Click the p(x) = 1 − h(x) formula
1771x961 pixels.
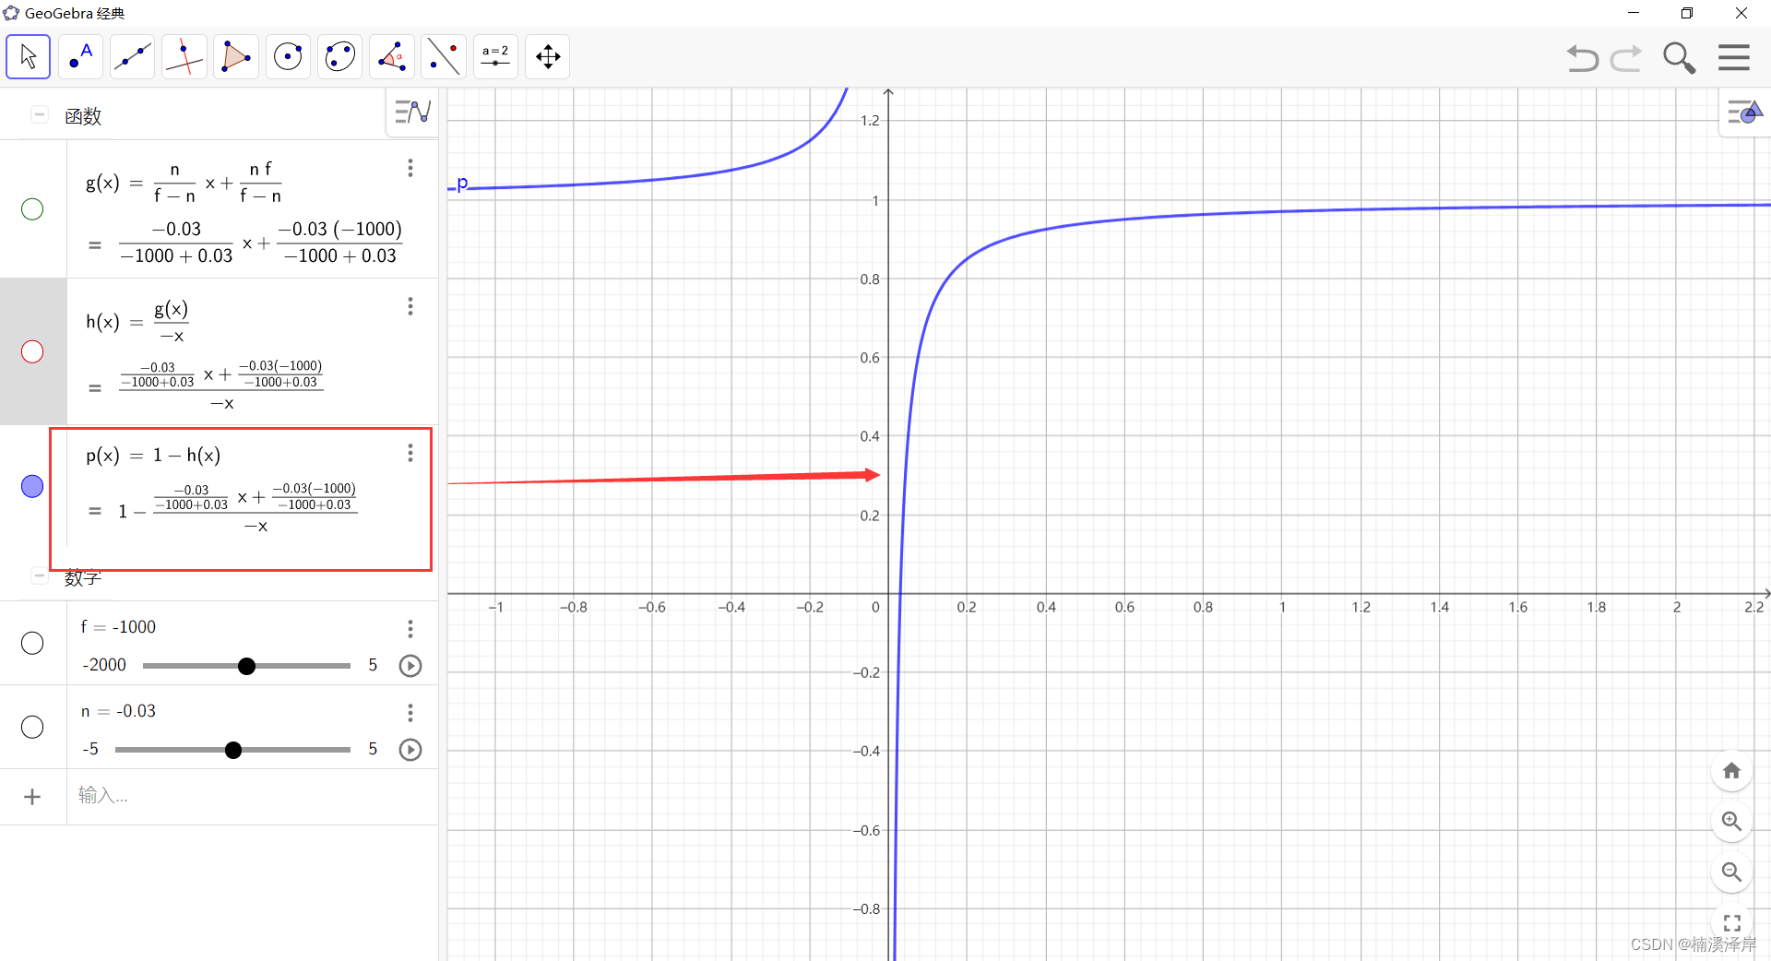153,455
